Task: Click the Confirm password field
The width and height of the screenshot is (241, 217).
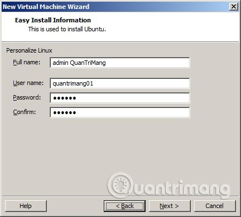Action: [x=120, y=112]
